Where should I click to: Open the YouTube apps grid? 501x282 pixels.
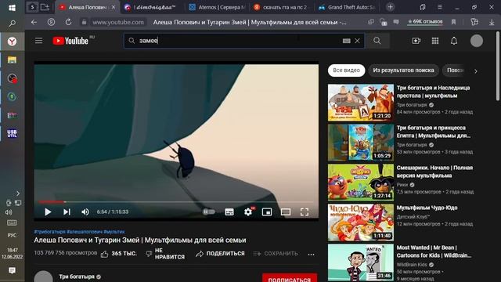click(435, 41)
